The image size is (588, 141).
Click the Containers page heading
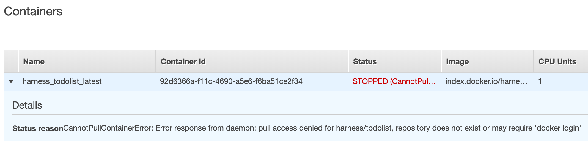click(33, 11)
